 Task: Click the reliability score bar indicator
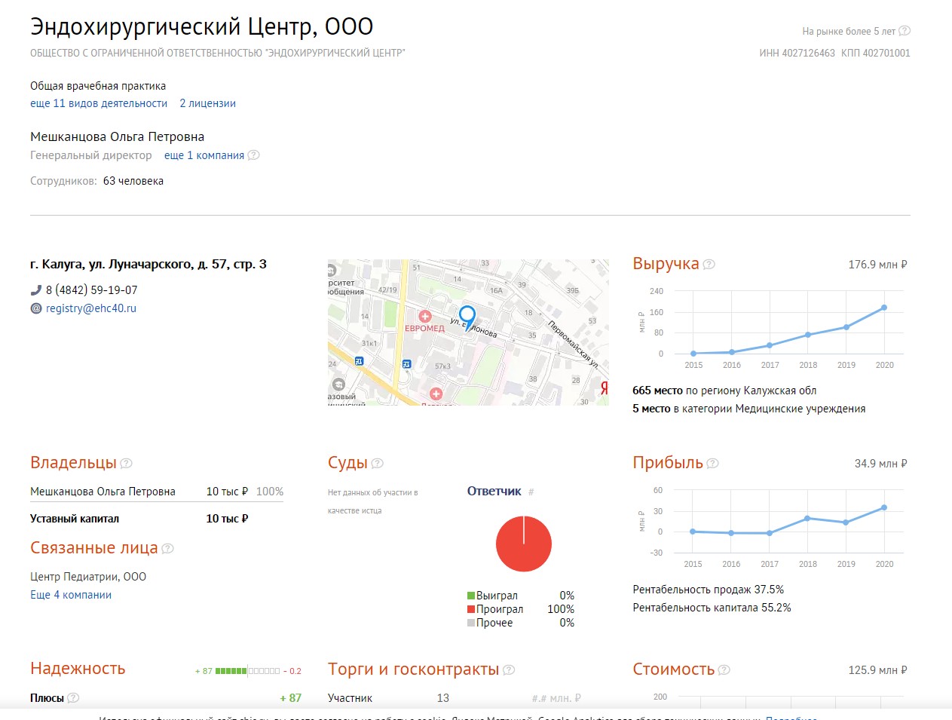point(247,671)
